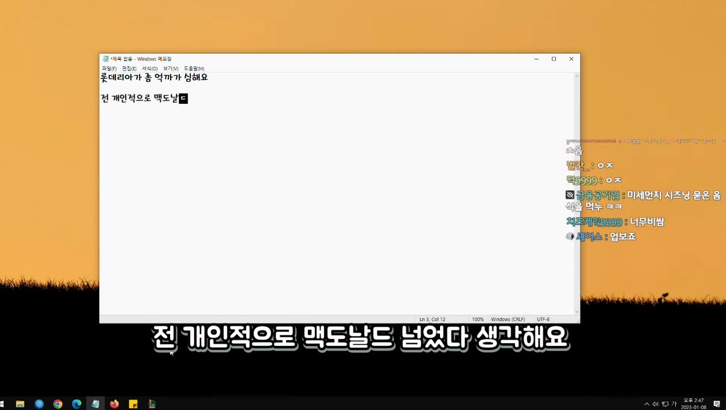Open the Notepad app from the taskbar
This screenshot has height=410, width=726.
[x=96, y=403]
